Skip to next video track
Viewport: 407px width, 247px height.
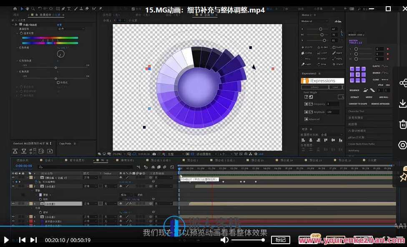[x=33, y=240]
